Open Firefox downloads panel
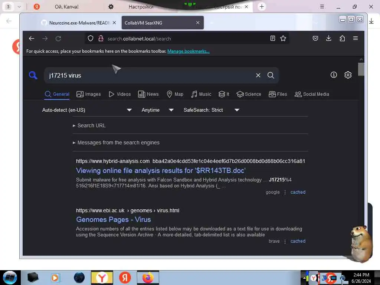Image resolution: width=380 pixels, height=285 pixels. tap(329, 38)
